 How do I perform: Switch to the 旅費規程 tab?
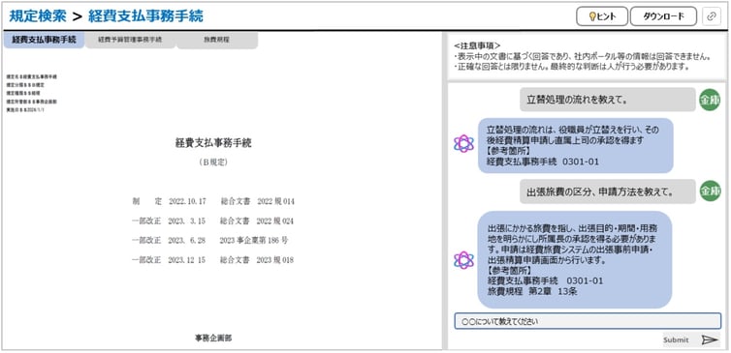tap(217, 40)
